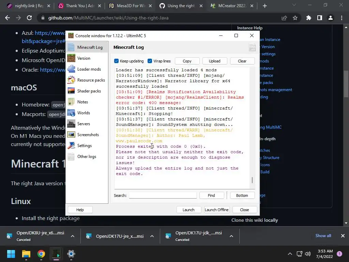Clear the Minecraft log
This screenshot has height=262, width=349.
(242, 61)
